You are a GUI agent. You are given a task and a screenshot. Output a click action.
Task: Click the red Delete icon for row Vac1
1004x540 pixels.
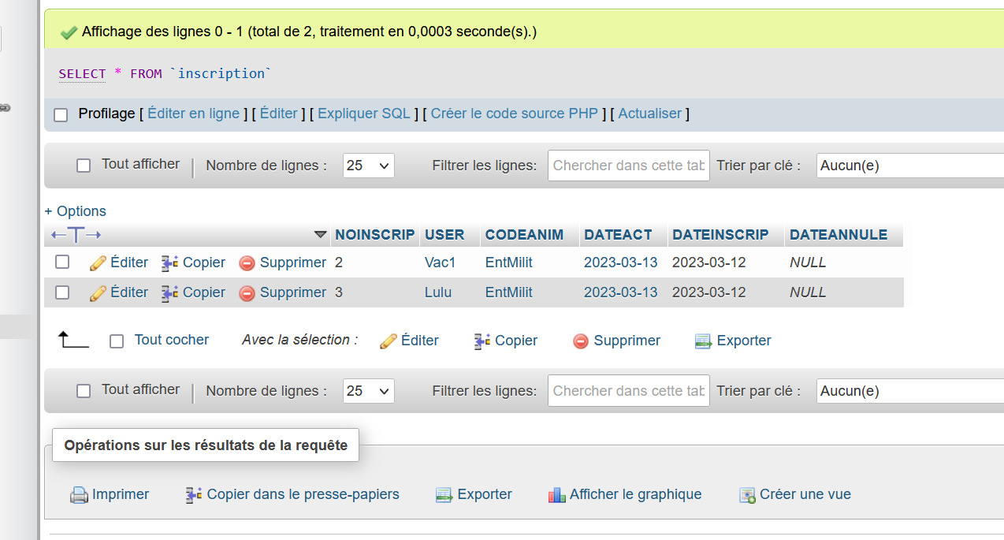pos(247,263)
